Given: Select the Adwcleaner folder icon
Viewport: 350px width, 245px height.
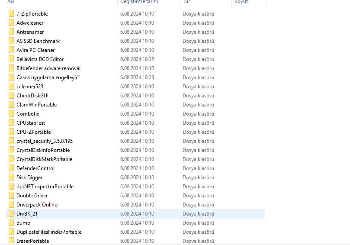Looking at the screenshot, I should click(x=11, y=23).
